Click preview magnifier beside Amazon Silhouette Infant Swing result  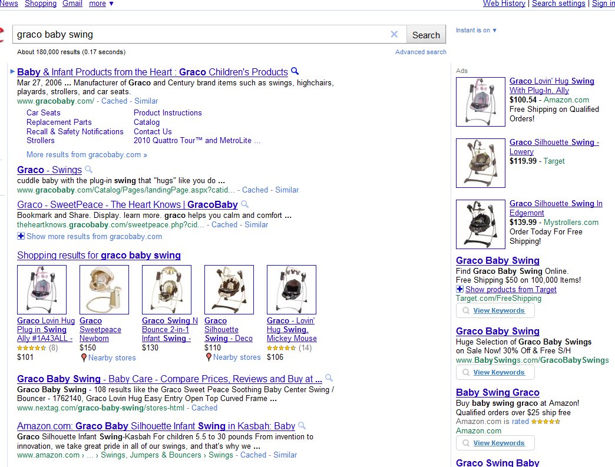pyautogui.click(x=302, y=425)
